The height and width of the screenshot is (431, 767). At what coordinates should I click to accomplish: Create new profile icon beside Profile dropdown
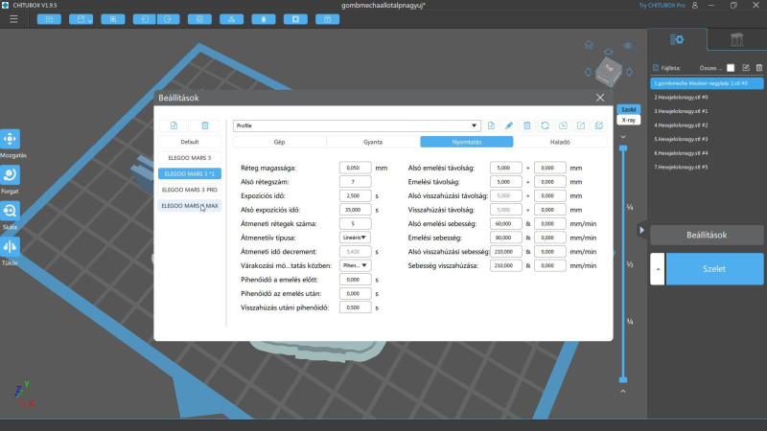(x=491, y=125)
